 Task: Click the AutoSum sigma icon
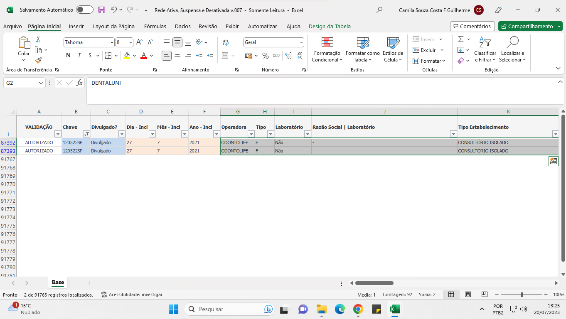(x=461, y=39)
